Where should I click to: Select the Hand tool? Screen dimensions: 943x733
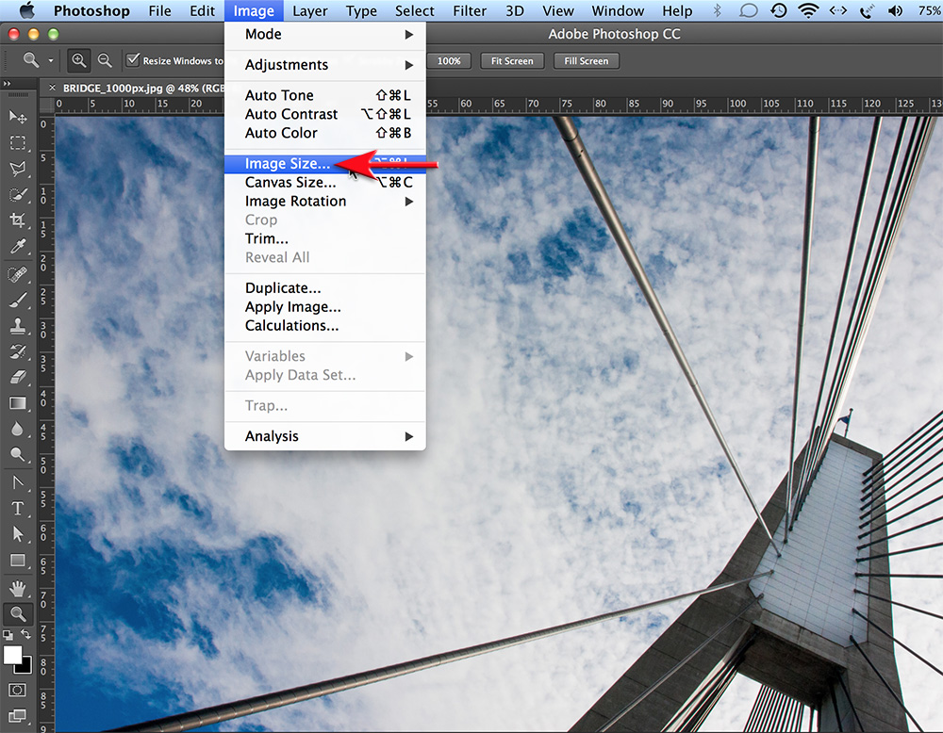(x=19, y=588)
